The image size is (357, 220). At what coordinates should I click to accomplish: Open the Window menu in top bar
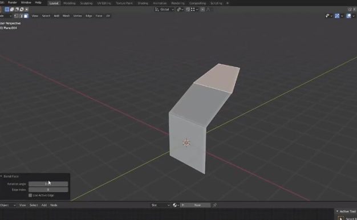tap(26, 2)
